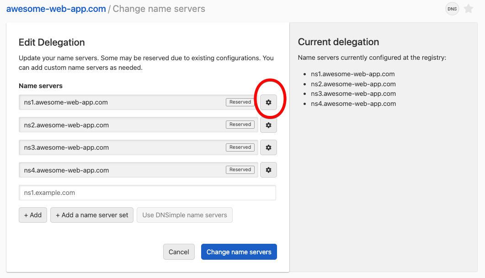Click the Change name servers breadcrumb title
This screenshot has width=485, height=278.
[x=159, y=9]
